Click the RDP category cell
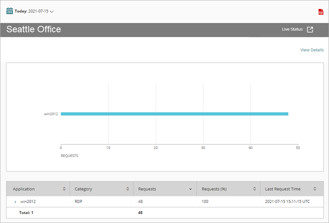This screenshot has height=223, width=329. click(x=79, y=202)
